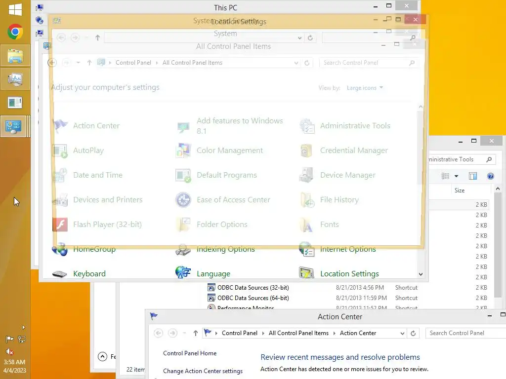The width and height of the screenshot is (506, 379).
Task: Click All Control Panel Items breadcrumb in Action Center
Action: 298,333
